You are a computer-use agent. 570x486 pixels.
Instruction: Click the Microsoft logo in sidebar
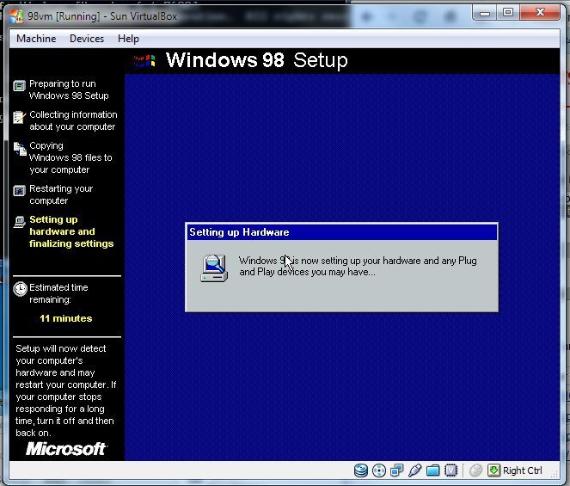[x=66, y=448]
